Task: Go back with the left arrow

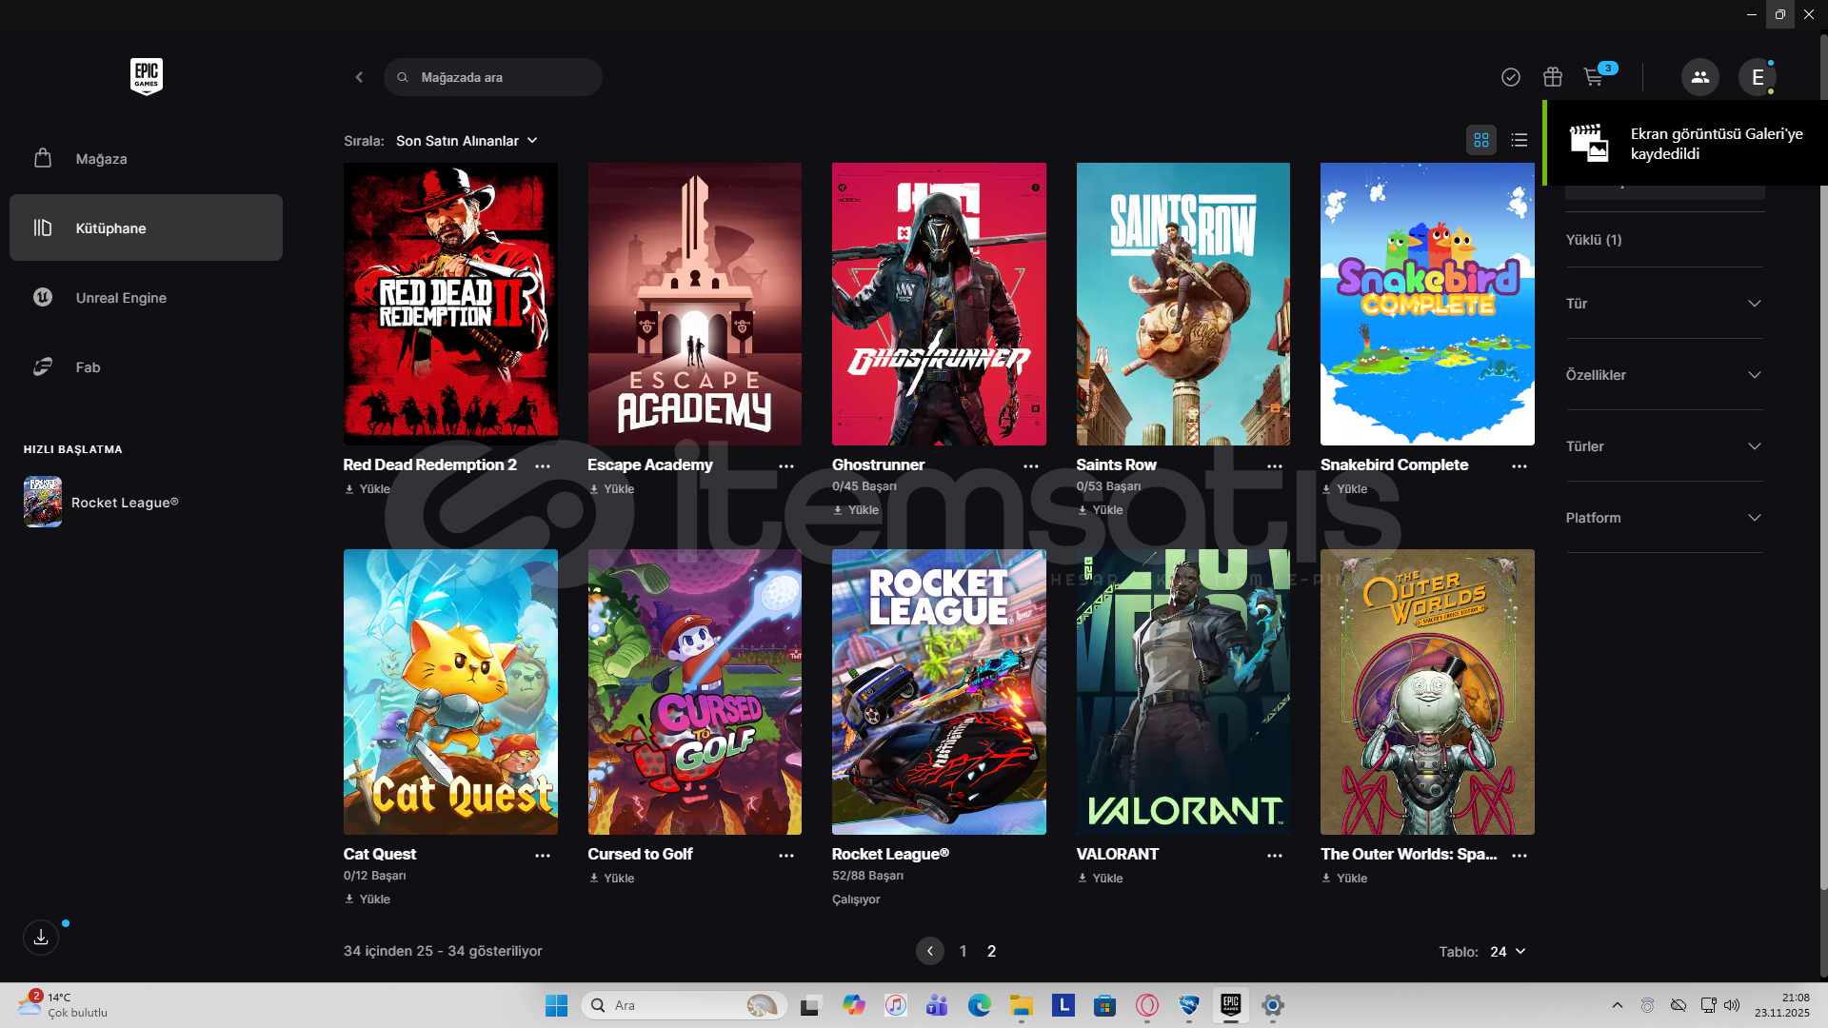Action: pyautogui.click(x=359, y=77)
